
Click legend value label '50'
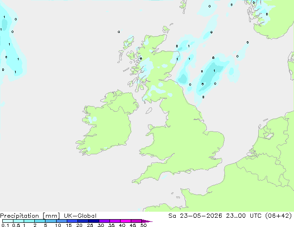tap(143, 225)
